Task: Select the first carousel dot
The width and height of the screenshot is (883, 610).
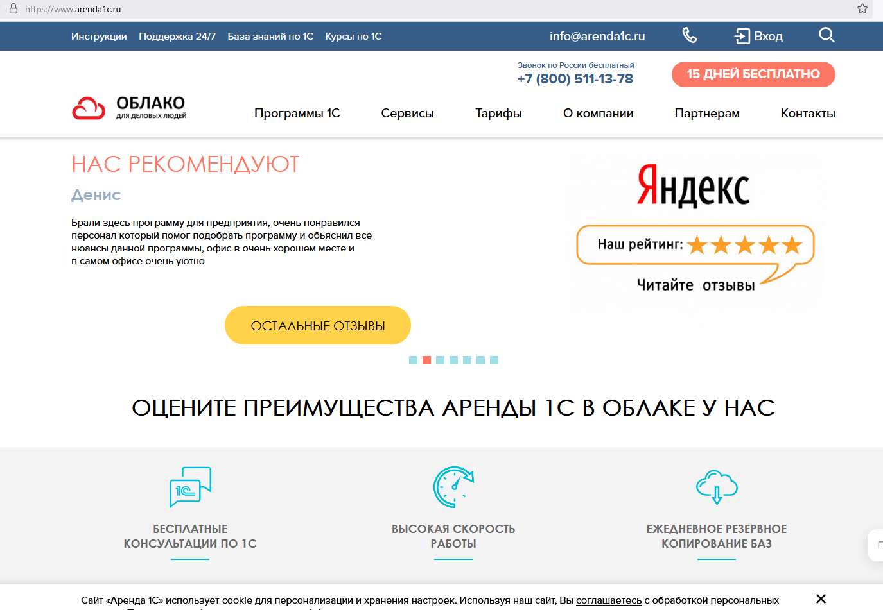Action: 412,360
